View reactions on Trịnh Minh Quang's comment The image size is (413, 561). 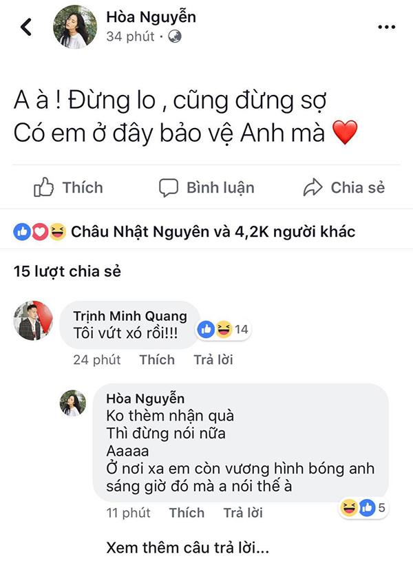point(223,330)
